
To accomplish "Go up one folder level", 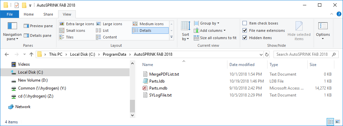I will pyautogui.click(x=31, y=54).
